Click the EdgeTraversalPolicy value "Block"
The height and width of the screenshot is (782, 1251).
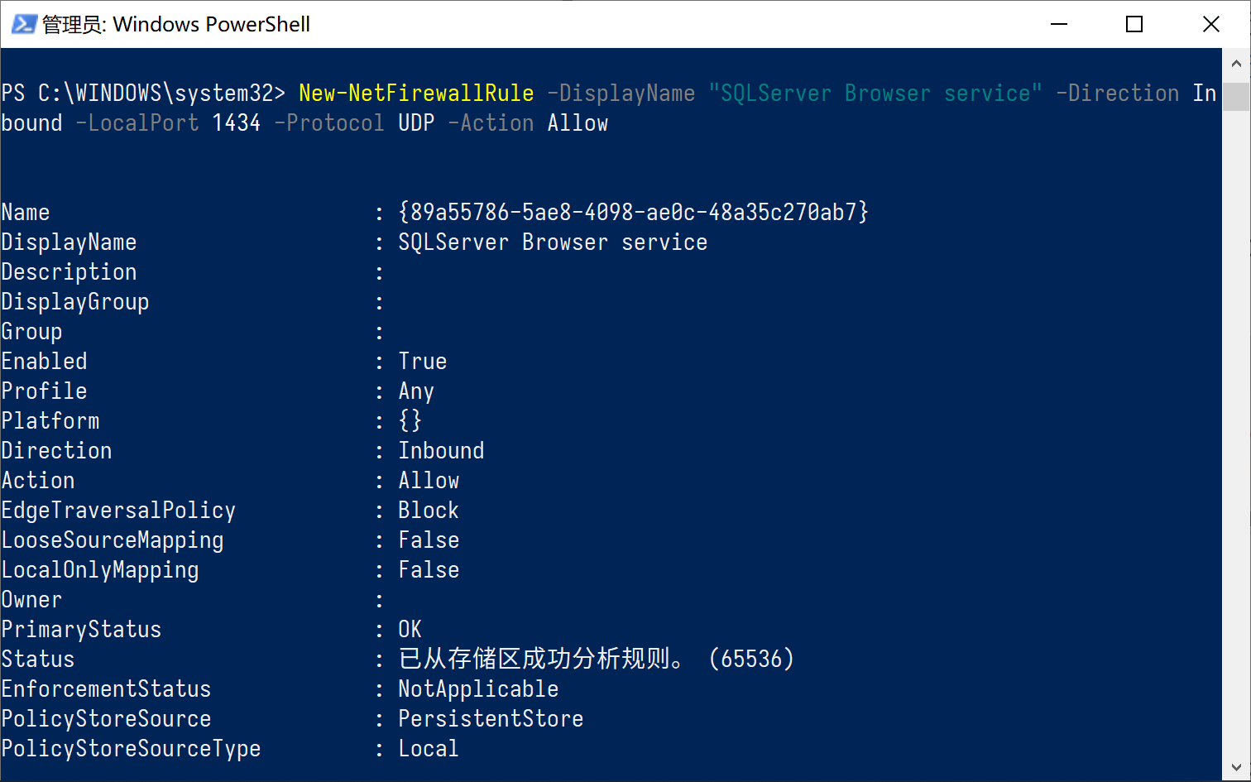click(428, 510)
